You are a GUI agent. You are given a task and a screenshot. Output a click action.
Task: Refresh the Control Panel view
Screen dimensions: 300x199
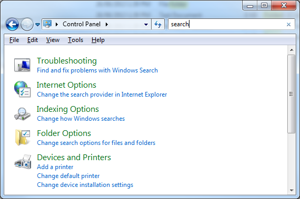pyautogui.click(x=158, y=24)
